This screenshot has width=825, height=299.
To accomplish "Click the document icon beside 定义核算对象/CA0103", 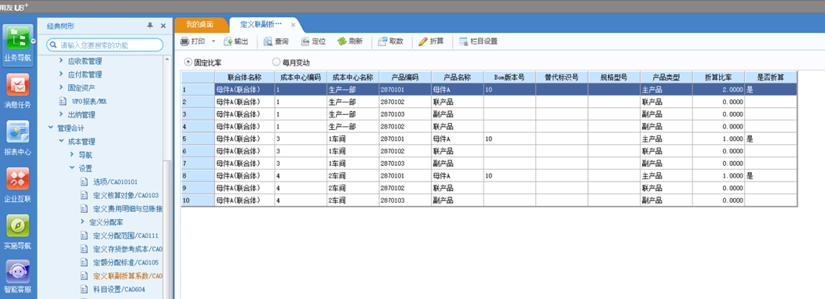I will (x=84, y=195).
